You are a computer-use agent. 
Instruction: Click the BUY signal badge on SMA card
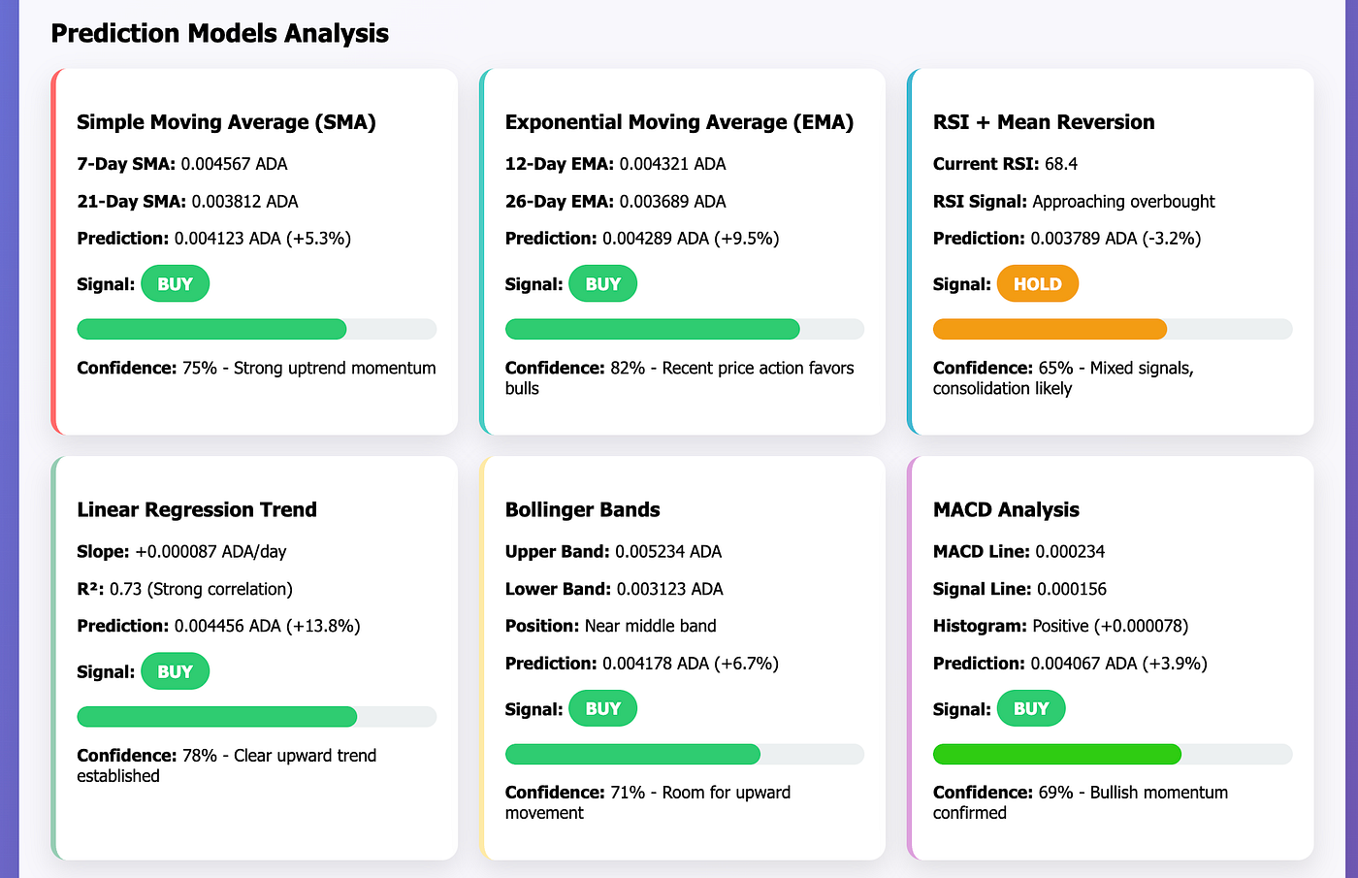click(x=175, y=283)
